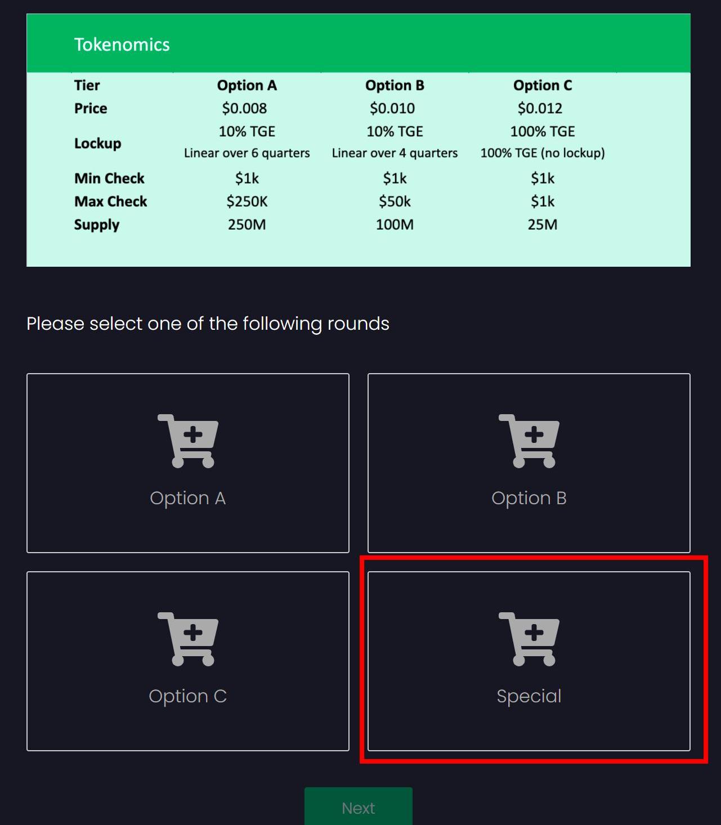Click the $0.008 price cell
721x825 pixels.
tap(244, 108)
